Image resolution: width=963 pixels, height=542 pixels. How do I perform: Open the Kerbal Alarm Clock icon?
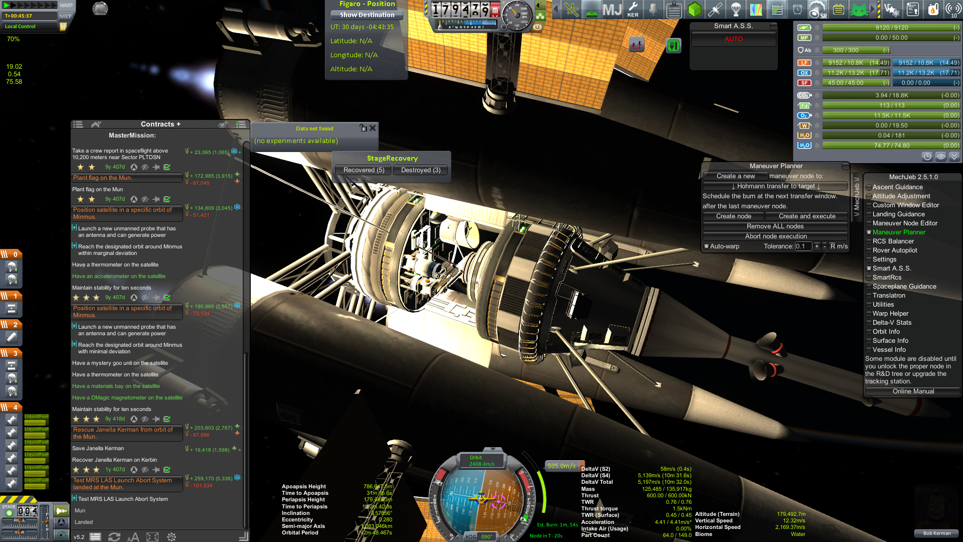tap(797, 10)
